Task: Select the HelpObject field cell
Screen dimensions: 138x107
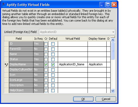Action: [21, 90]
